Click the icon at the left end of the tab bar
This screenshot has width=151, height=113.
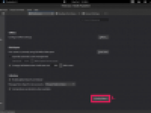[x=3, y=13]
